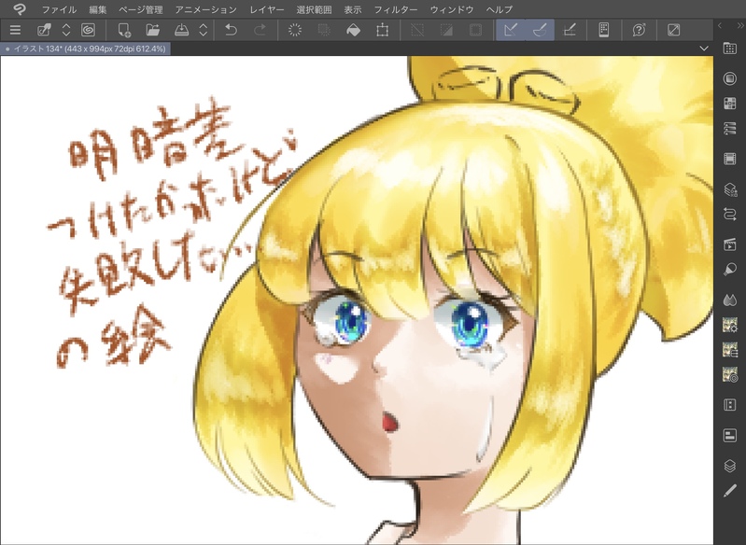746x545 pixels.
Task: Expand the canvas tab list chevron
Action: pyautogui.click(x=704, y=49)
